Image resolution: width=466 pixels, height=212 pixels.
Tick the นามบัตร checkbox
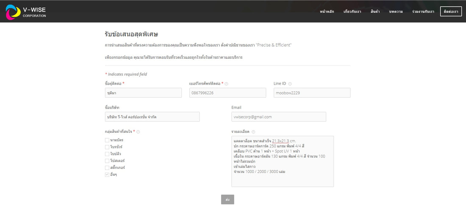[107, 140]
